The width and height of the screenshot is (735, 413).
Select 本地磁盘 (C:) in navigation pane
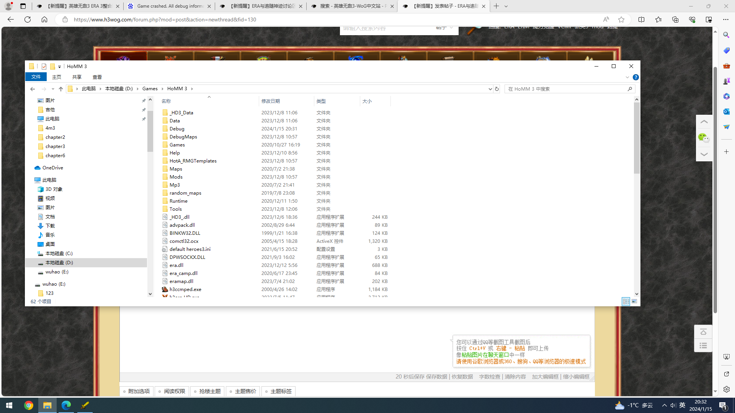(59, 254)
